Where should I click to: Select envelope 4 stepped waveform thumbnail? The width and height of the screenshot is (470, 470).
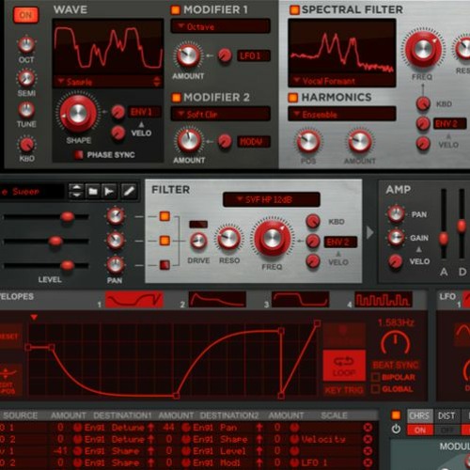(x=384, y=300)
